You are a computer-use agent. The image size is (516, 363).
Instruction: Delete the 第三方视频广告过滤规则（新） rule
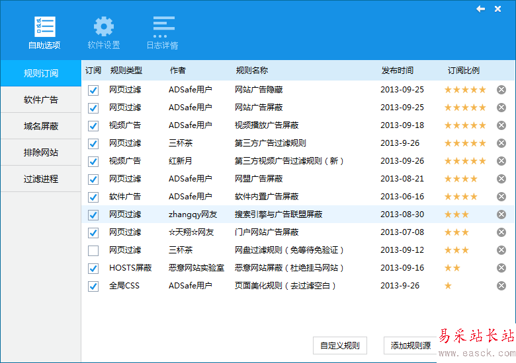click(501, 161)
